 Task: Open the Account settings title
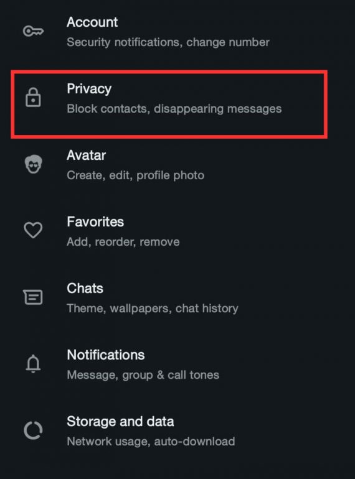click(x=92, y=22)
